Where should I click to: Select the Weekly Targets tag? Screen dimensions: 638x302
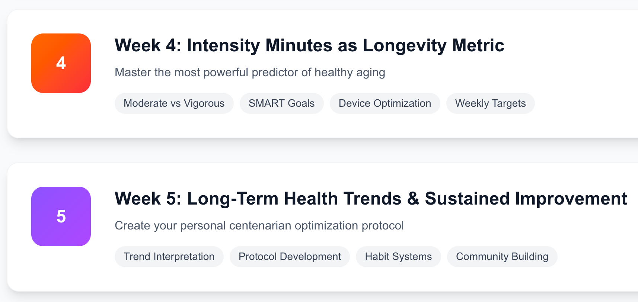pyautogui.click(x=490, y=103)
